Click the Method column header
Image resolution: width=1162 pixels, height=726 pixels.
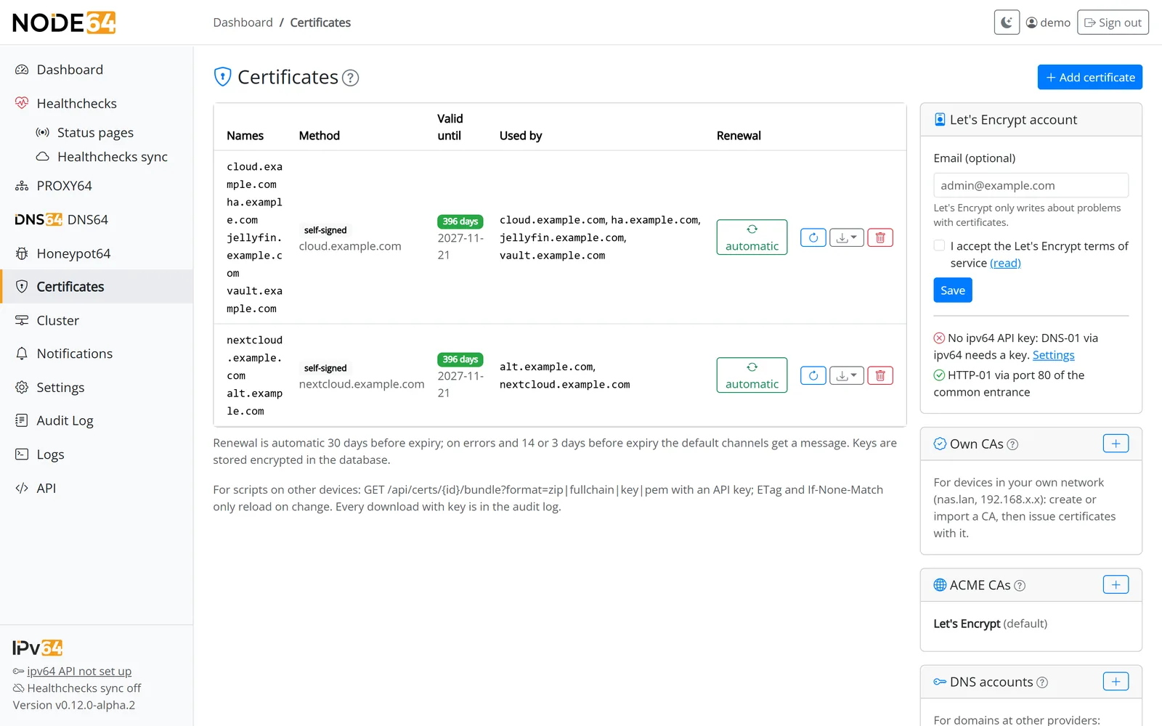(319, 136)
